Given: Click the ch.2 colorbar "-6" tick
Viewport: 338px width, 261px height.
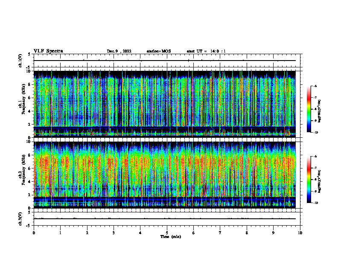Looking at the screenshot, I should click(315, 157).
